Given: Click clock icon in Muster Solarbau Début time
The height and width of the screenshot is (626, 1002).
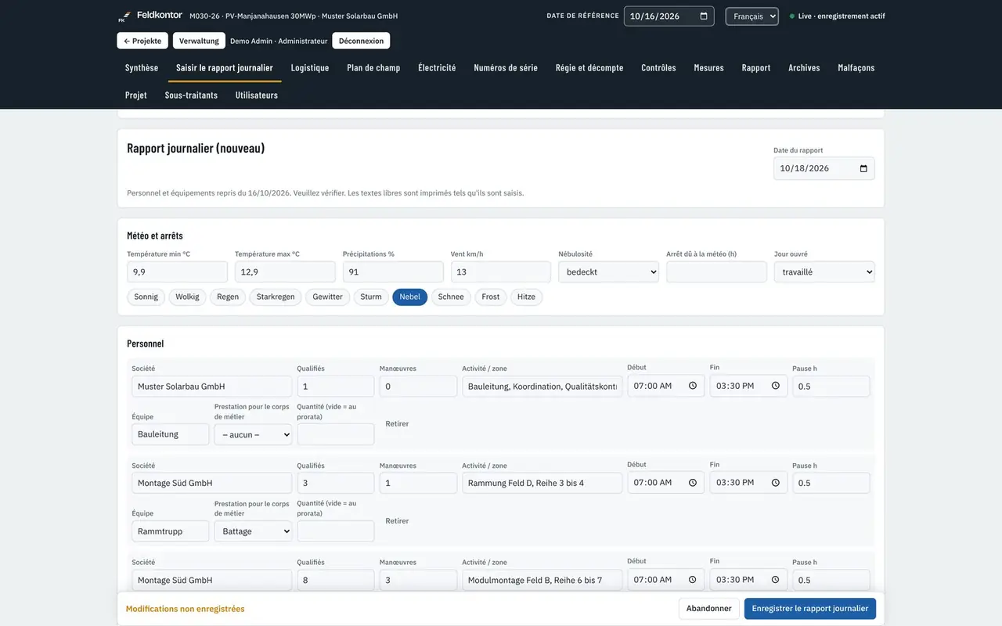Looking at the screenshot, I should pos(693,386).
